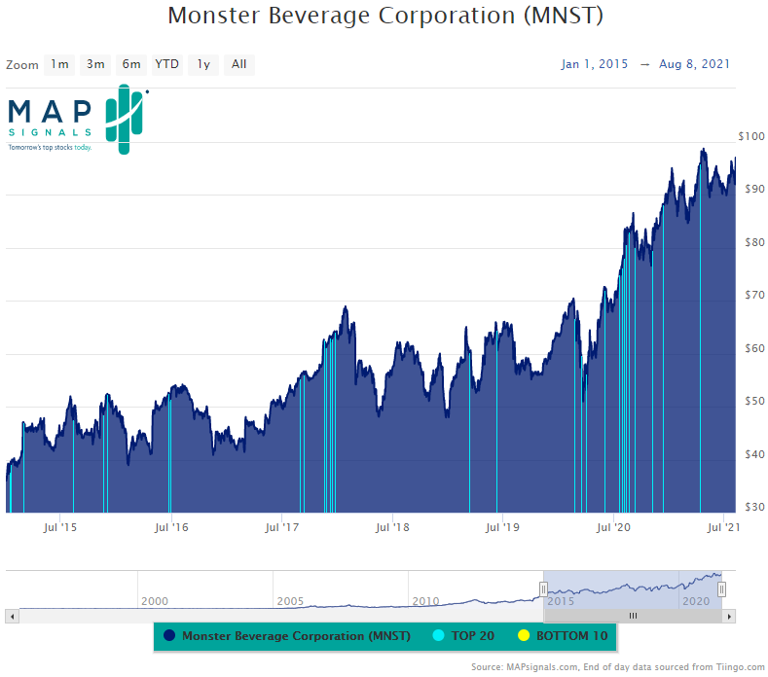Screen dimensions: 768x677
Task: Switch zoom to 1y
Action: tap(203, 64)
